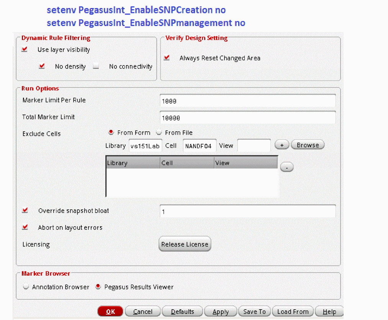The width and height of the screenshot is (388, 320).
Task: Click inside the empty exclude cells list
Action: click(192, 183)
